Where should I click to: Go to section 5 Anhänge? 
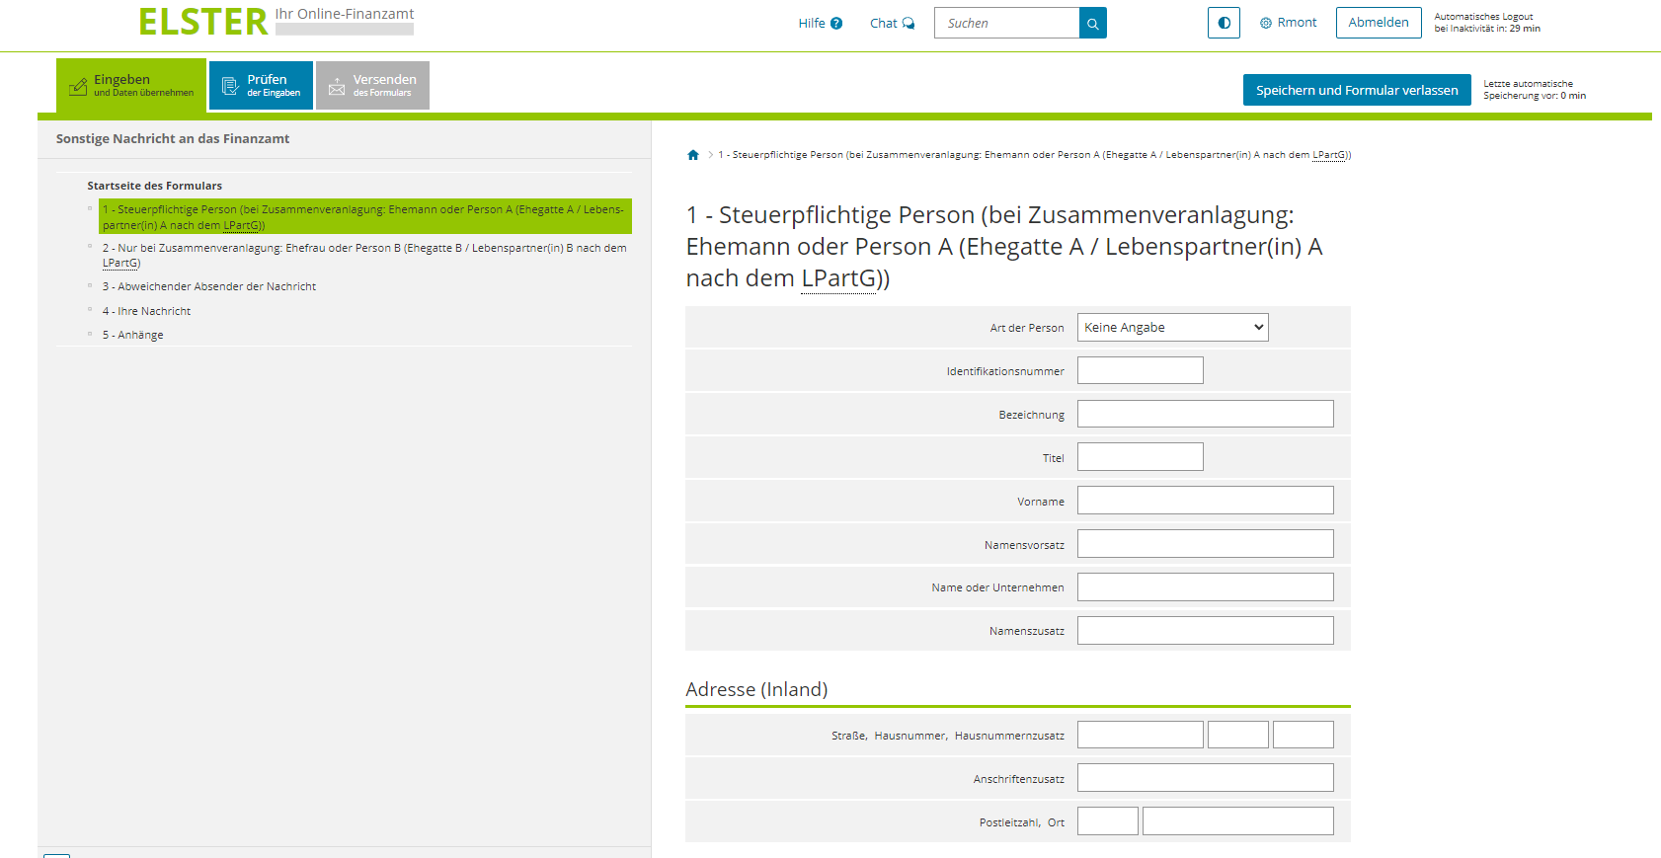[132, 335]
